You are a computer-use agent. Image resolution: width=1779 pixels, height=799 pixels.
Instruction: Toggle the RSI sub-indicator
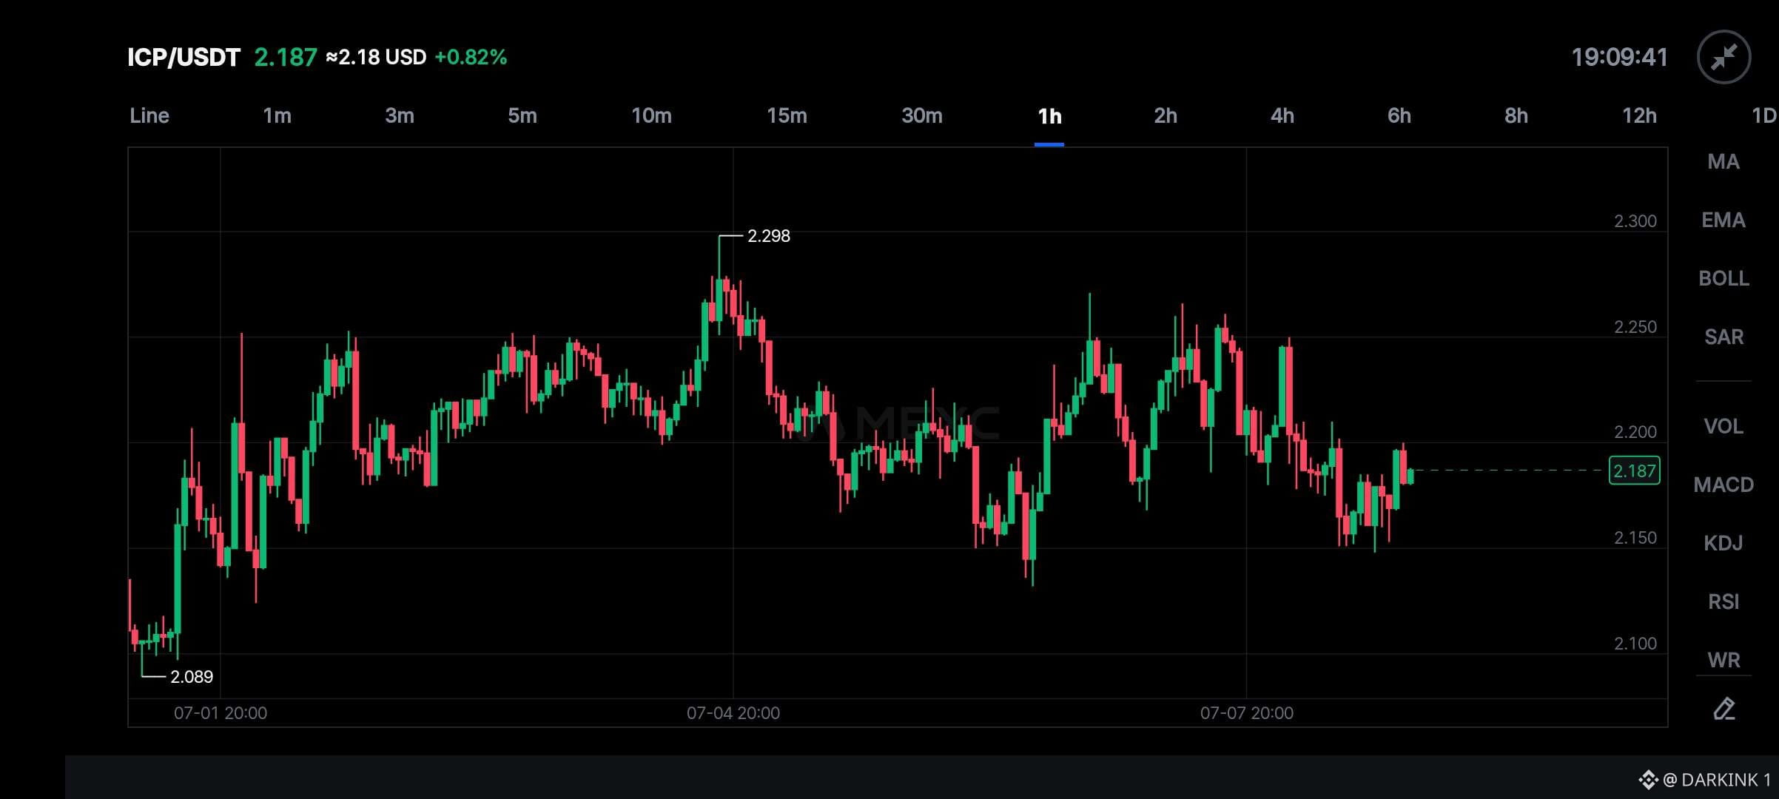coord(1723,601)
